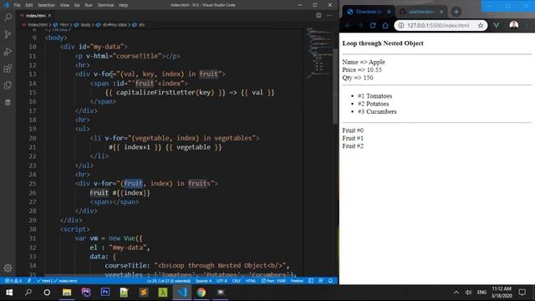Open editor More Actions ellipsis
The height and width of the screenshot is (301, 535).
coord(329,15)
